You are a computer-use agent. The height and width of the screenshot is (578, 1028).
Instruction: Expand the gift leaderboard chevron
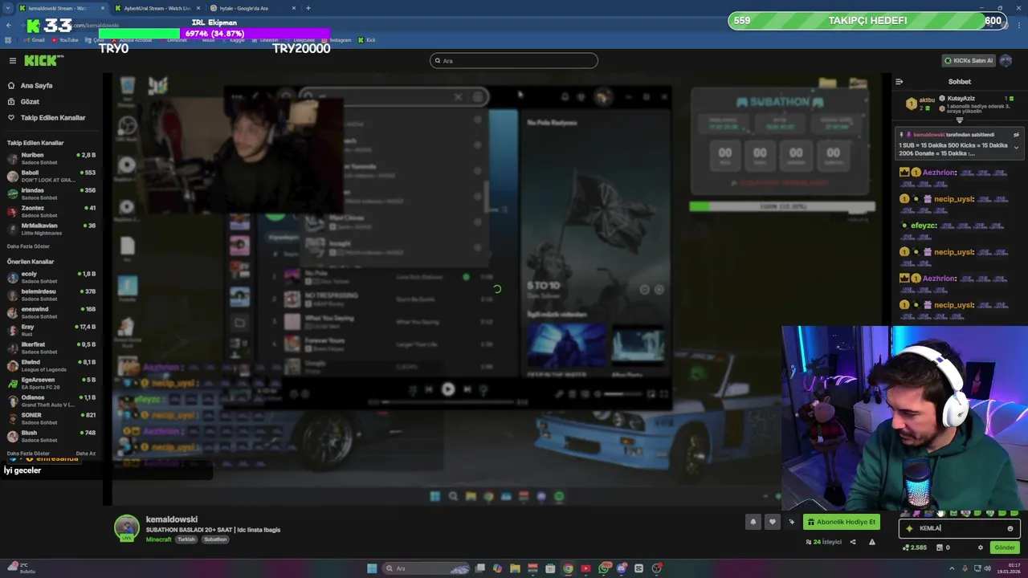(959, 120)
